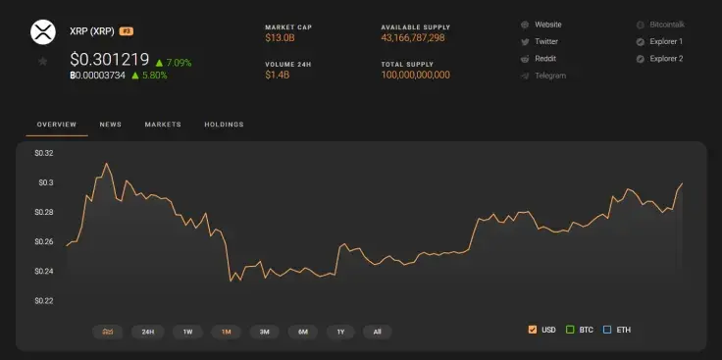Click the $1.4B volume 24H value
This screenshot has height=360, width=722.
(x=278, y=75)
